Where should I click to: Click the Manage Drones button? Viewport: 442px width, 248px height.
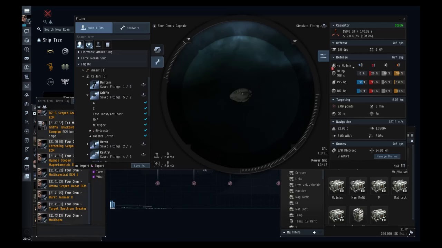pos(387,156)
